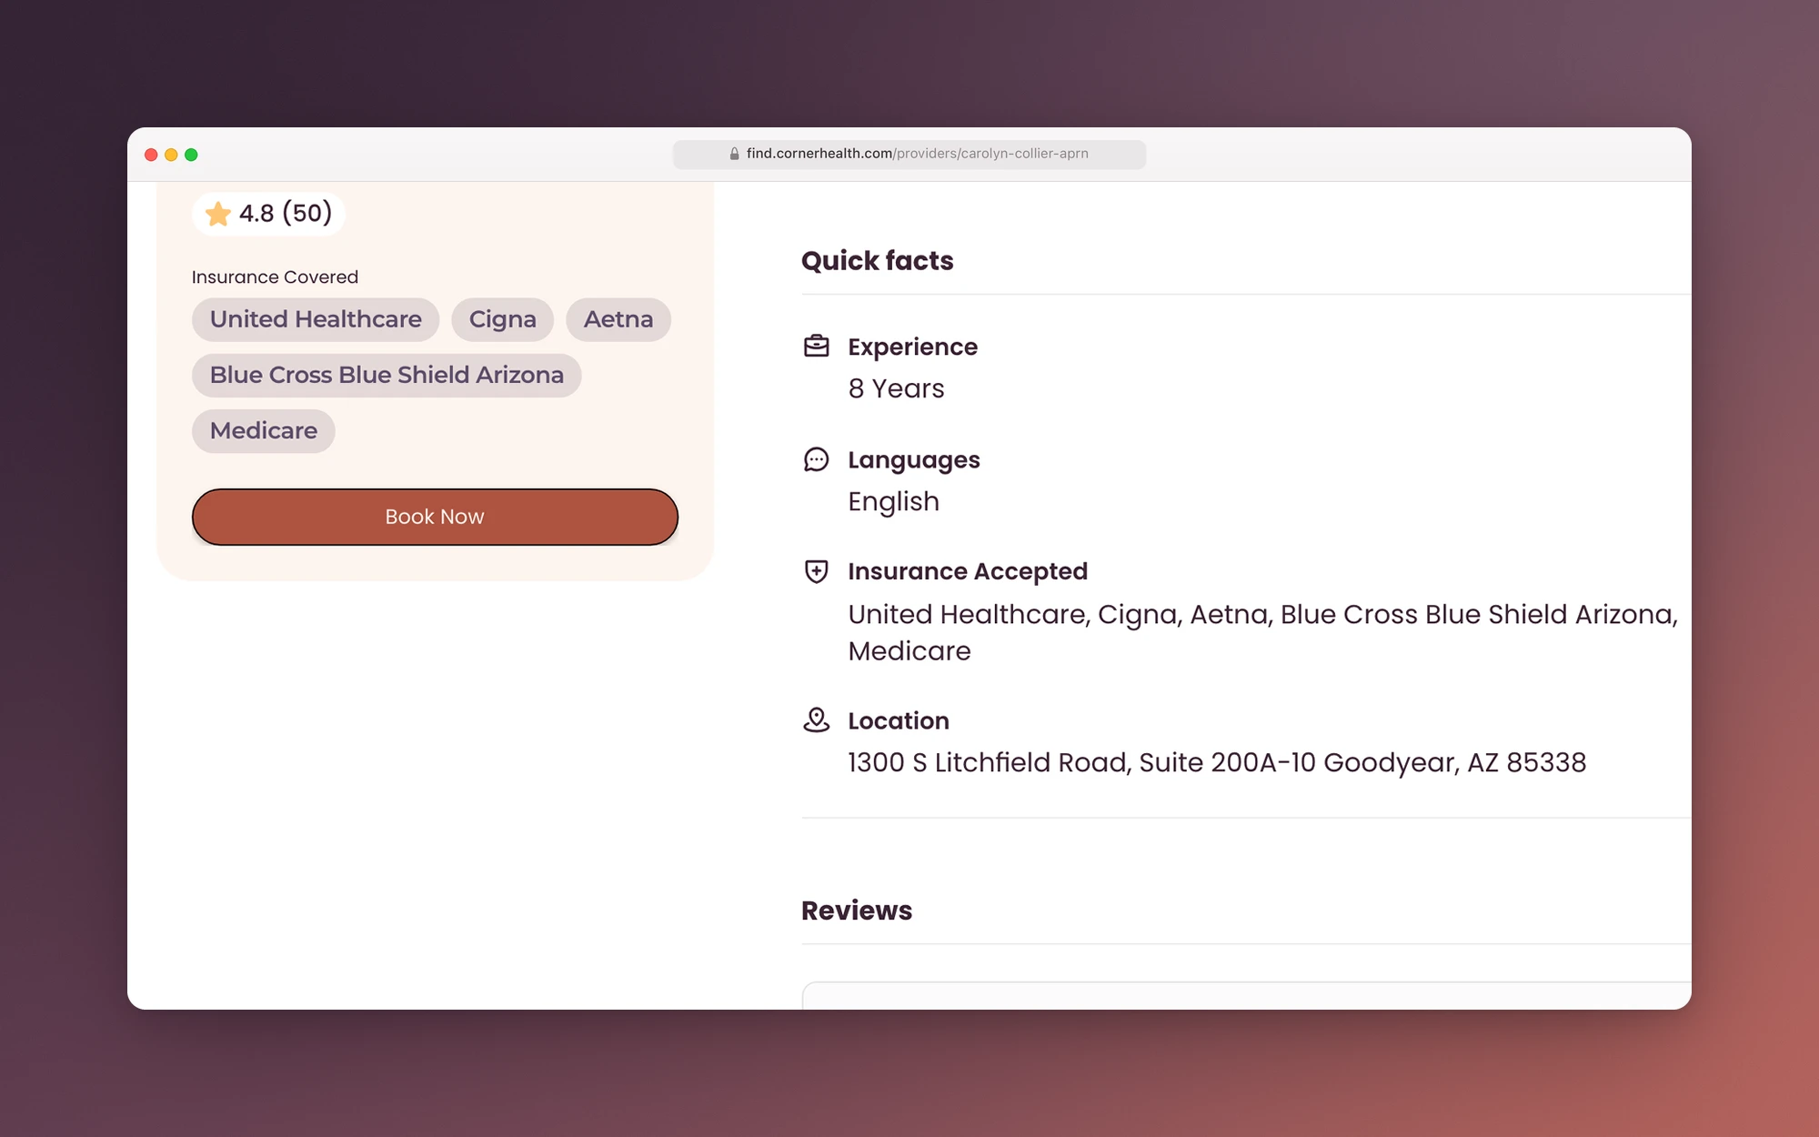Select the United Healthcare insurance tag
This screenshot has height=1137, width=1819.
(316, 319)
